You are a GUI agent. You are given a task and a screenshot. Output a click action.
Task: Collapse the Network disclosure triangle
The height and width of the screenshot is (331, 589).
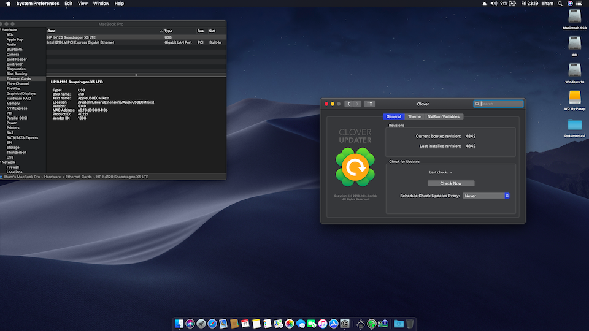(1, 162)
